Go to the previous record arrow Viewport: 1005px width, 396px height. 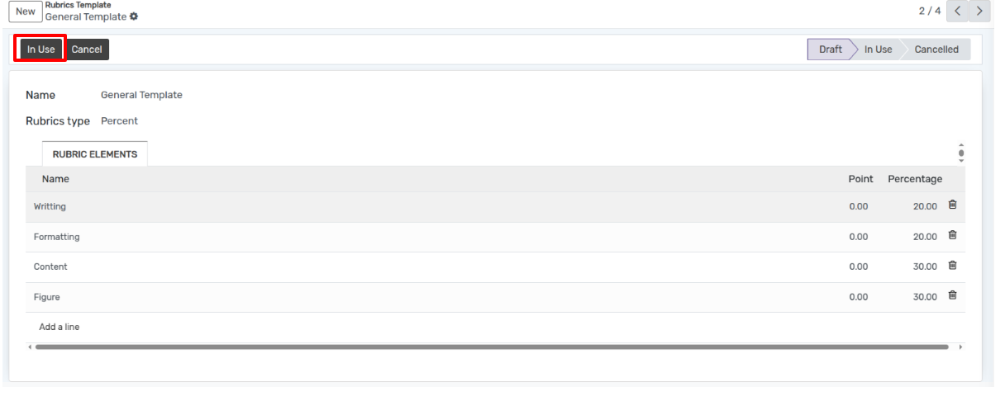(957, 11)
